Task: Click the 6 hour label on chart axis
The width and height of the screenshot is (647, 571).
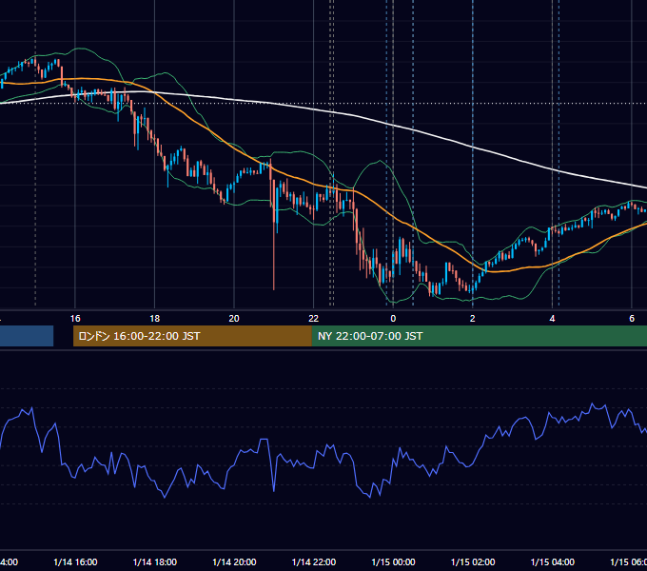Action: click(x=632, y=319)
